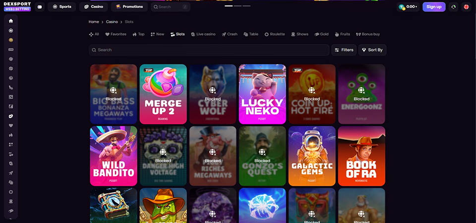476x223 pixels.
Task: Open the Merge Up 2 game card
Action: [x=163, y=94]
